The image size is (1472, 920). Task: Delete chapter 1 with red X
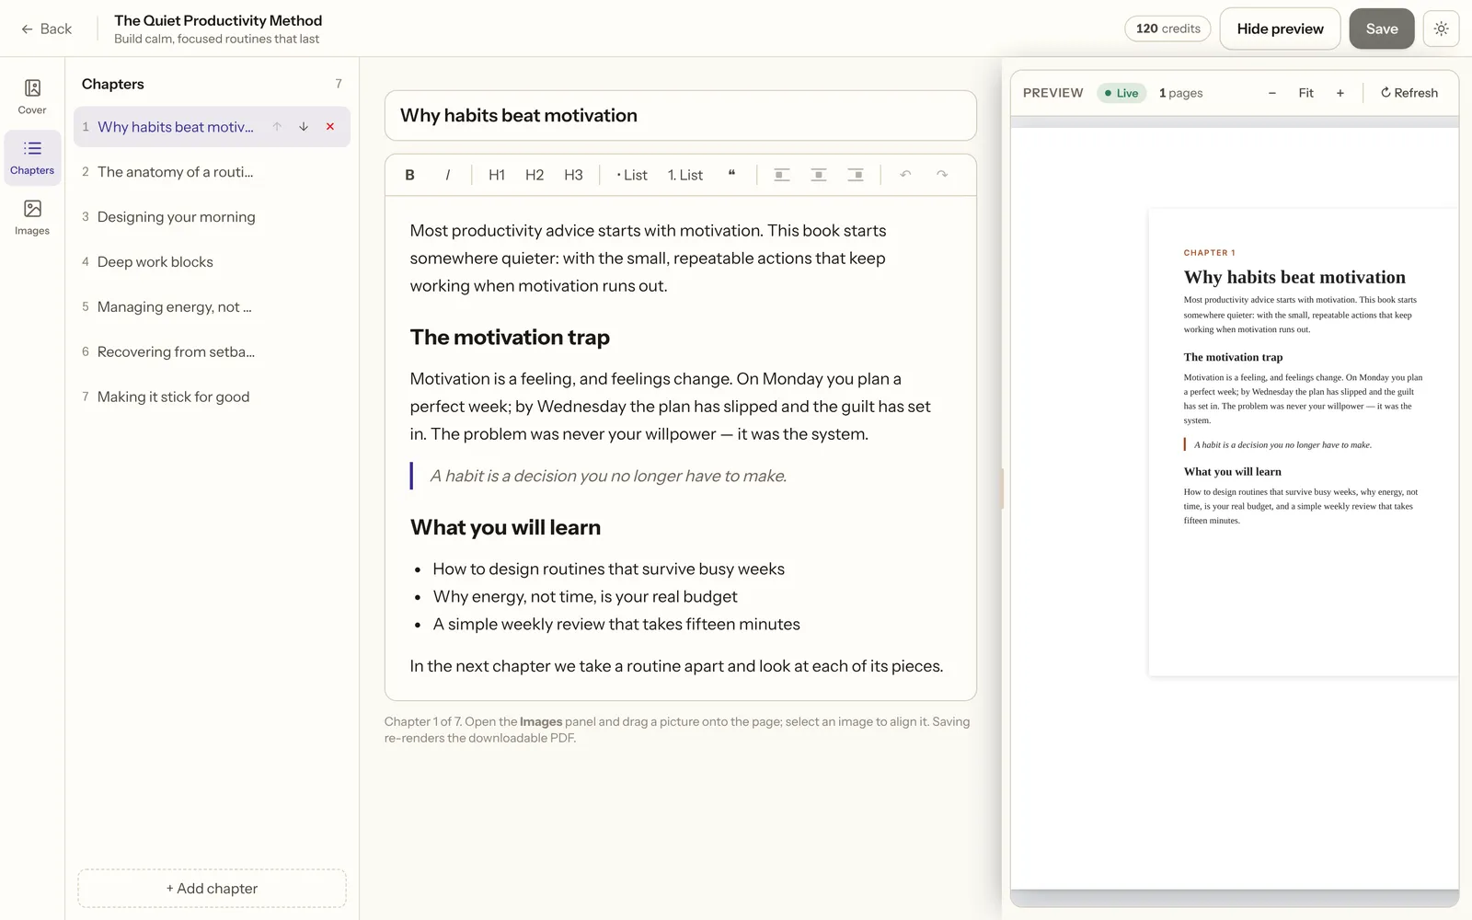(330, 127)
